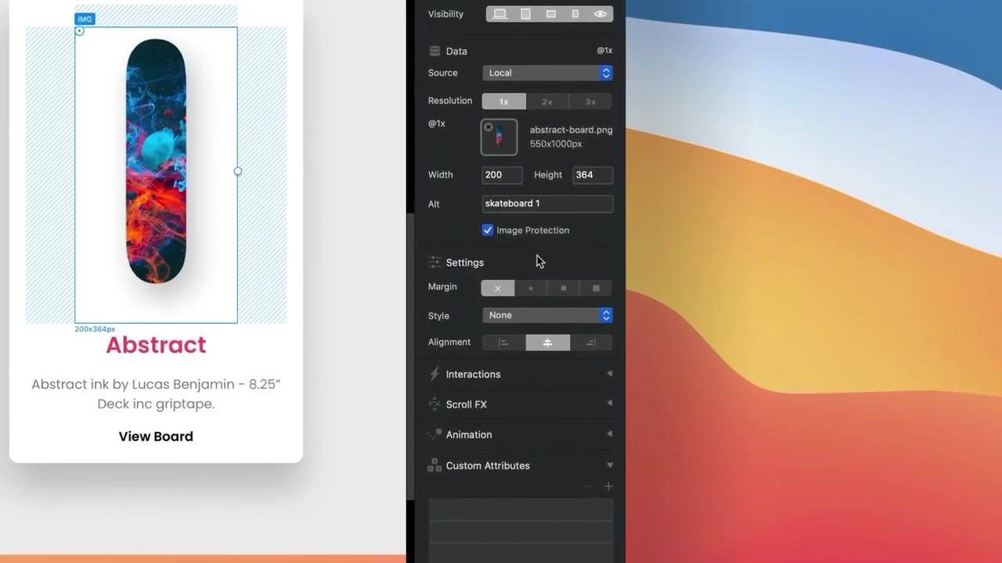Select 3x resolution
The image size is (1002, 563).
590,102
